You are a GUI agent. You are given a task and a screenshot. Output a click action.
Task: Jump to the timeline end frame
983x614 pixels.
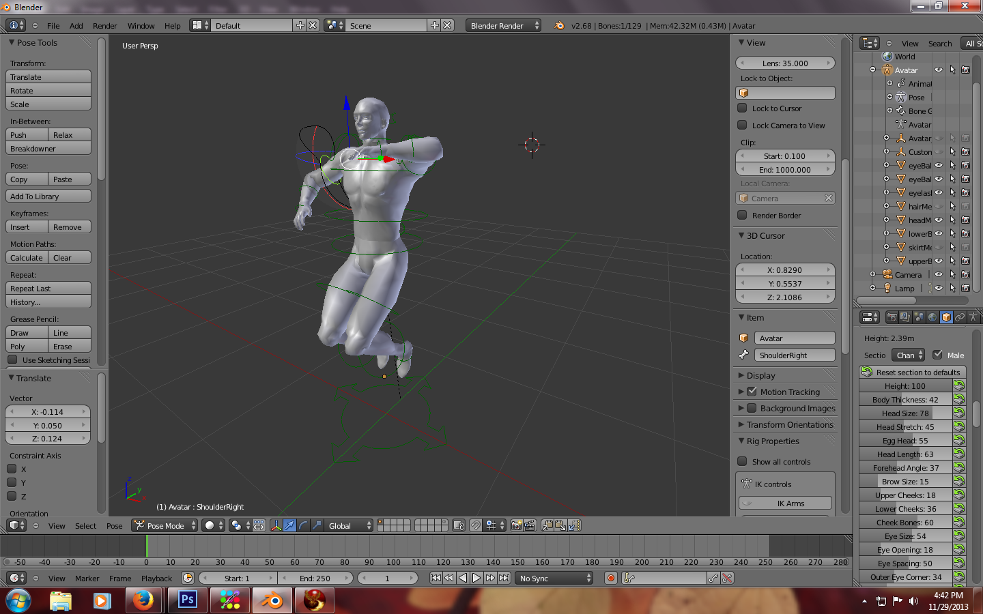point(504,578)
